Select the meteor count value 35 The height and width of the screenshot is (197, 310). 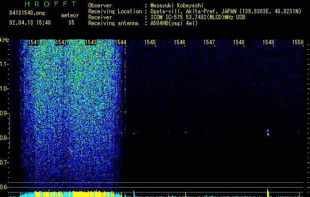(x=71, y=23)
